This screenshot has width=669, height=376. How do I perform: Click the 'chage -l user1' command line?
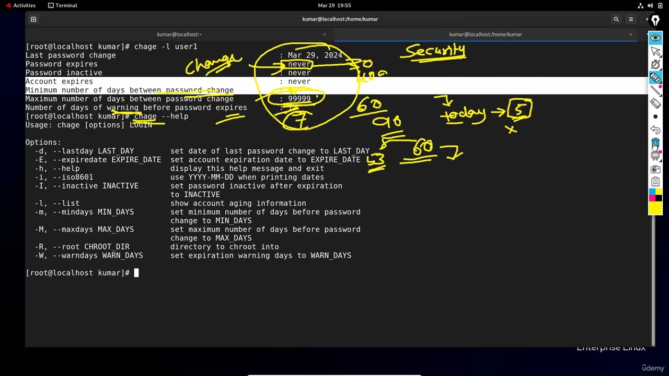pos(166,46)
